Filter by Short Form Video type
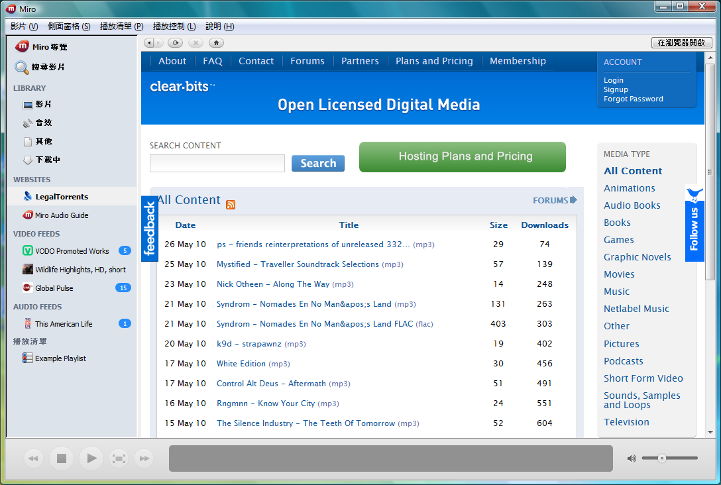This screenshot has width=721, height=485. [x=643, y=378]
